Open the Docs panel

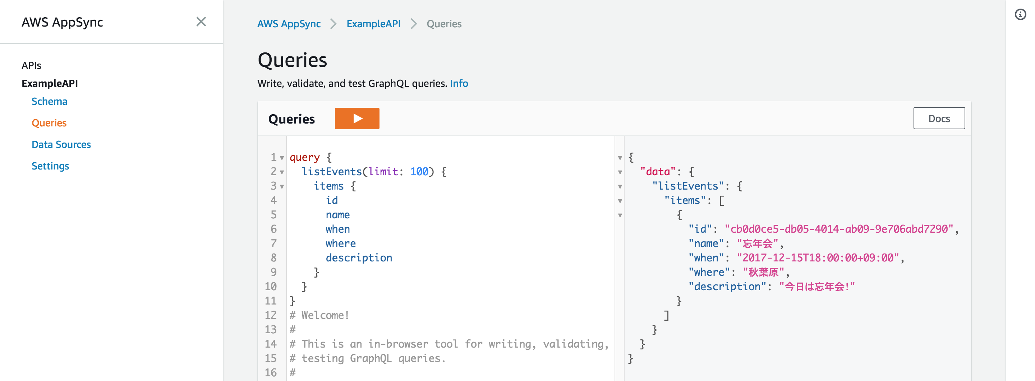(939, 118)
